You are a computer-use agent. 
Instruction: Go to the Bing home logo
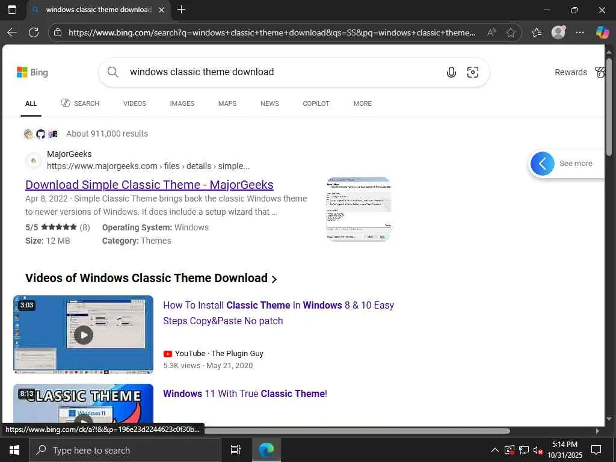point(32,72)
